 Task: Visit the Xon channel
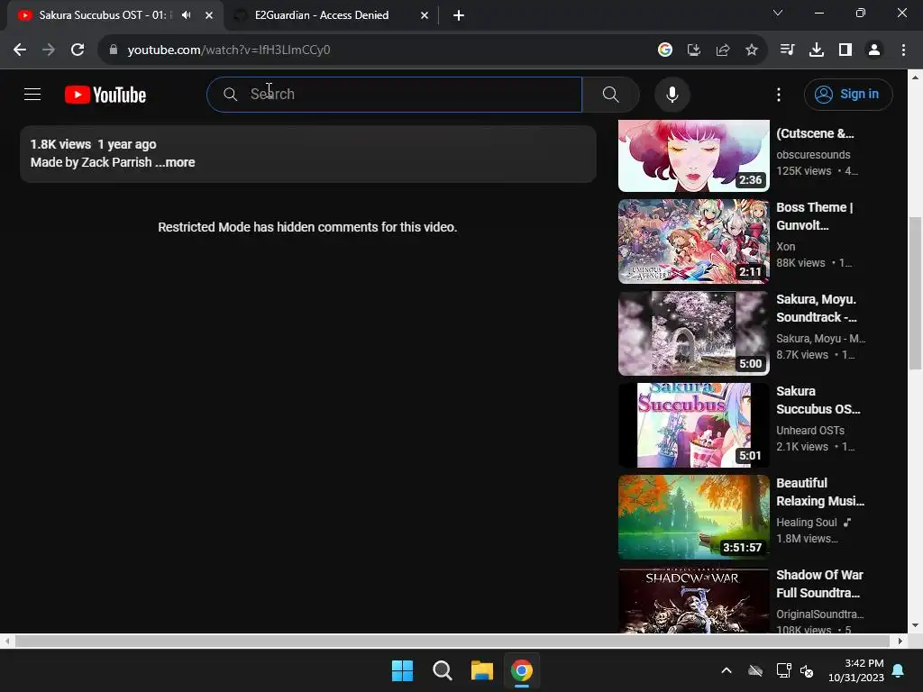[785, 247]
